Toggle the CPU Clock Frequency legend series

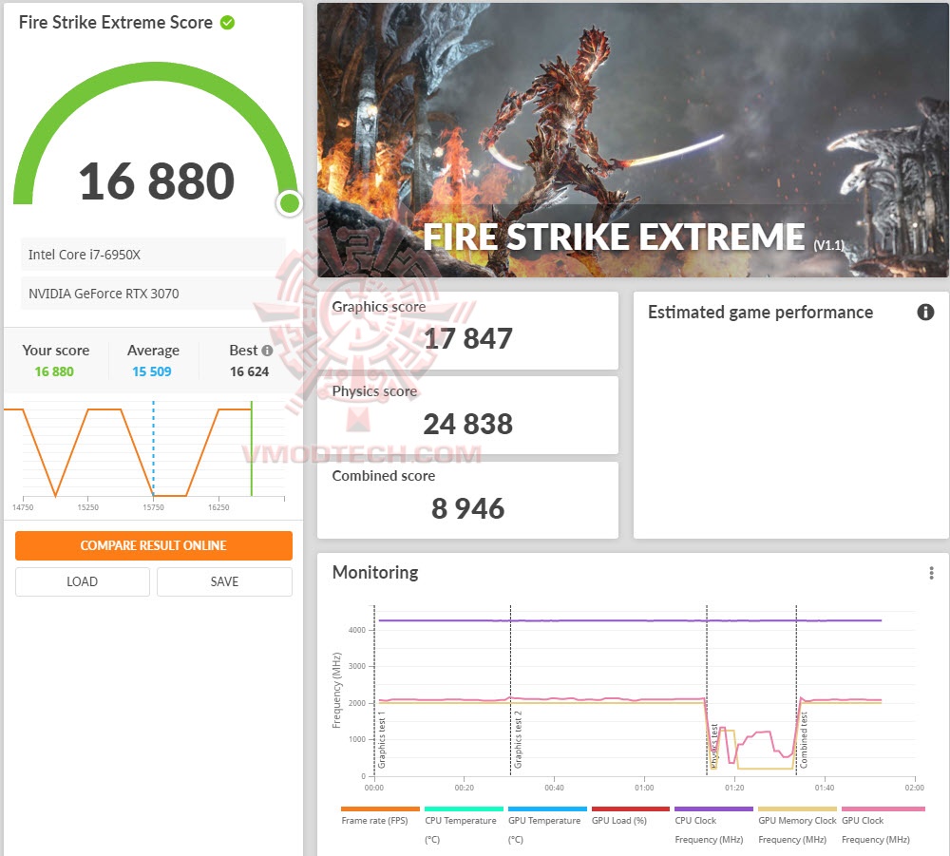(x=713, y=826)
